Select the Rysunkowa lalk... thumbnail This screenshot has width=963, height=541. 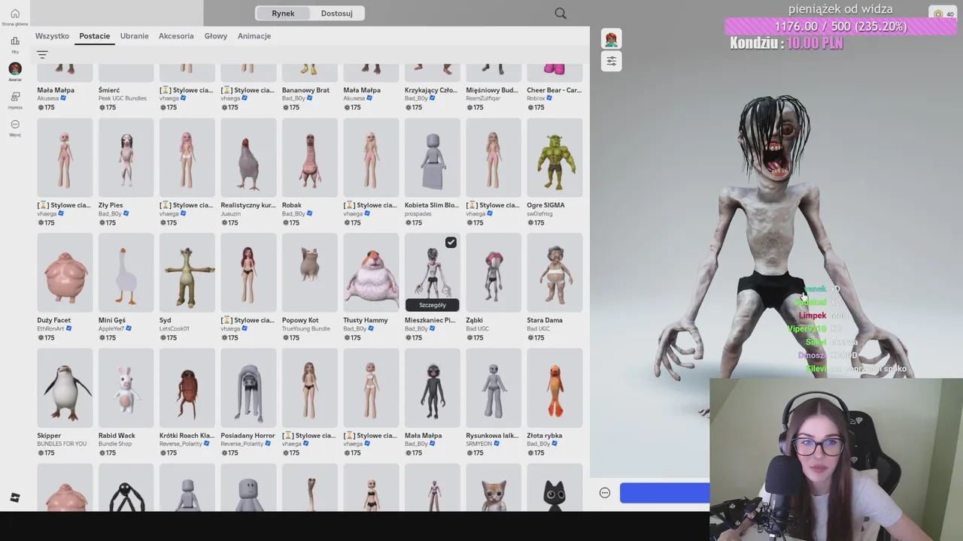(x=494, y=388)
